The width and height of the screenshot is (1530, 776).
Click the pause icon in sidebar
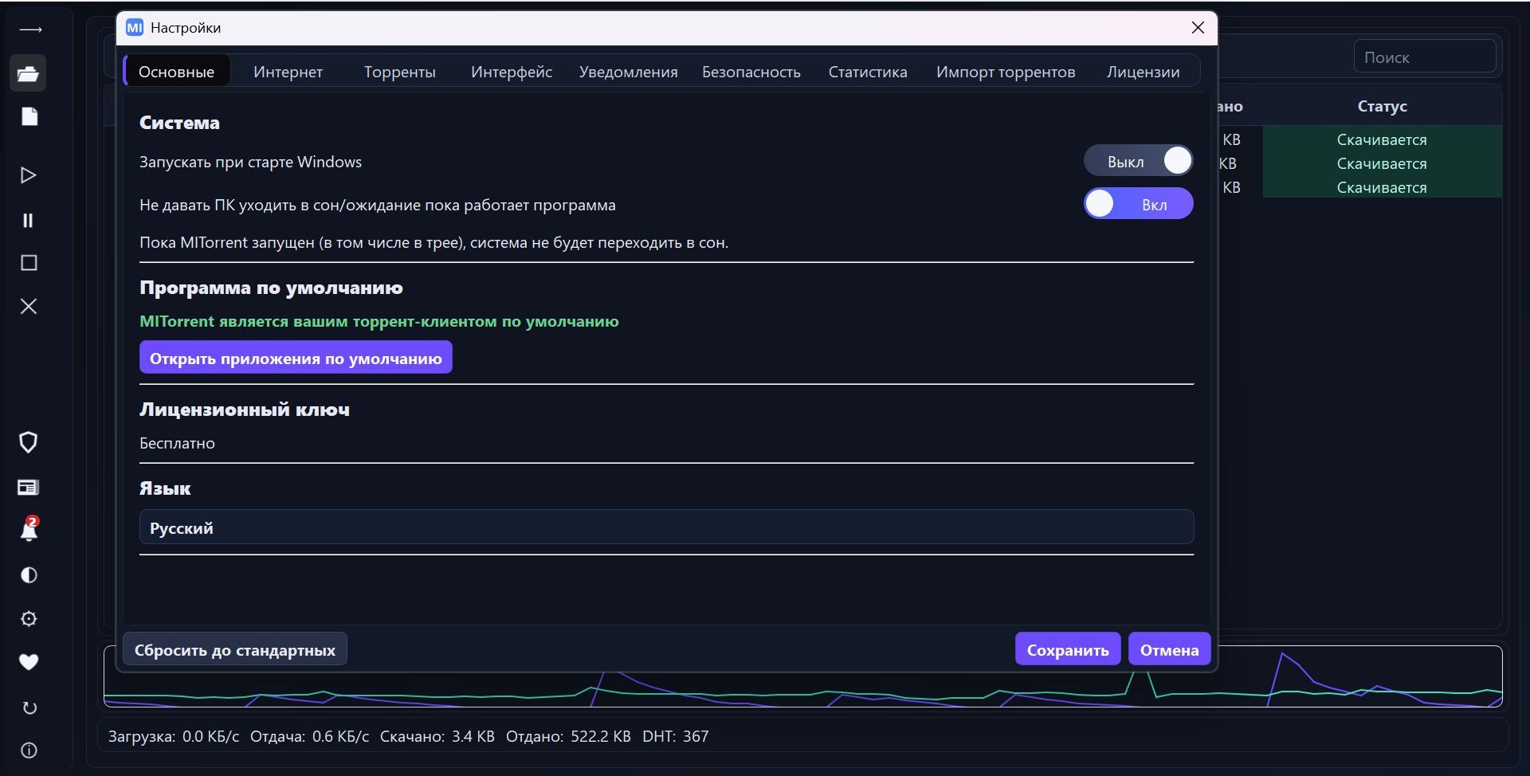(x=29, y=220)
